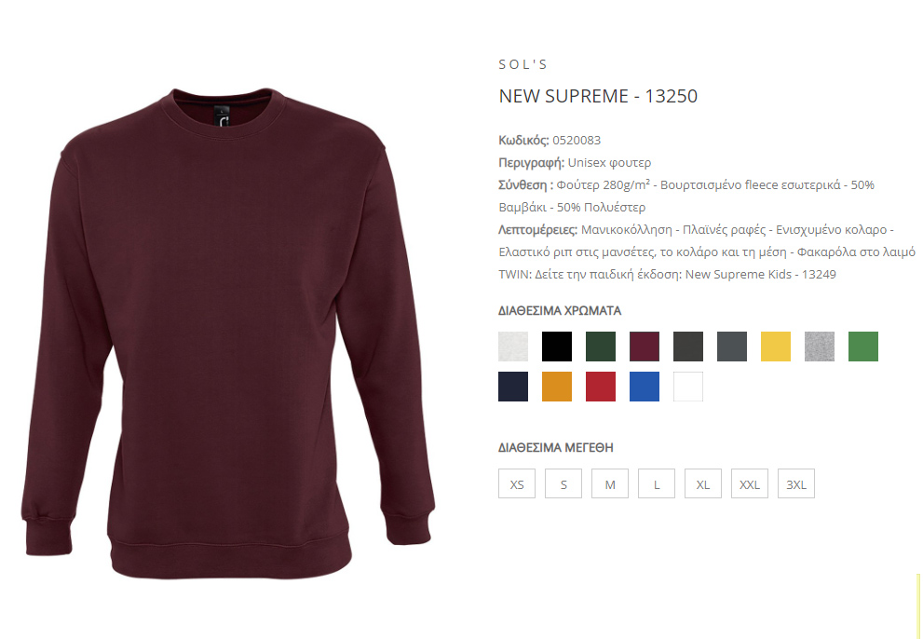The width and height of the screenshot is (923, 639).
Task: Select size M
Action: point(610,483)
